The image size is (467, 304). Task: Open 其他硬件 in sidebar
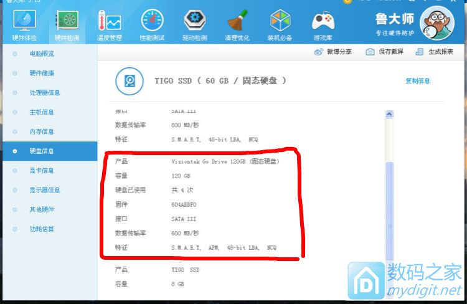(42, 209)
